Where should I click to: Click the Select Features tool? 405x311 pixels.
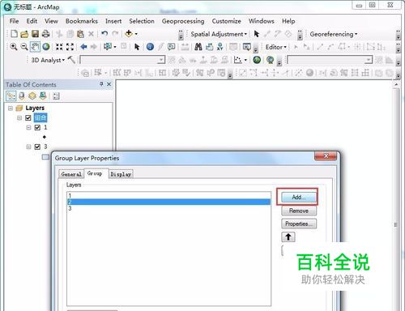pos(108,47)
